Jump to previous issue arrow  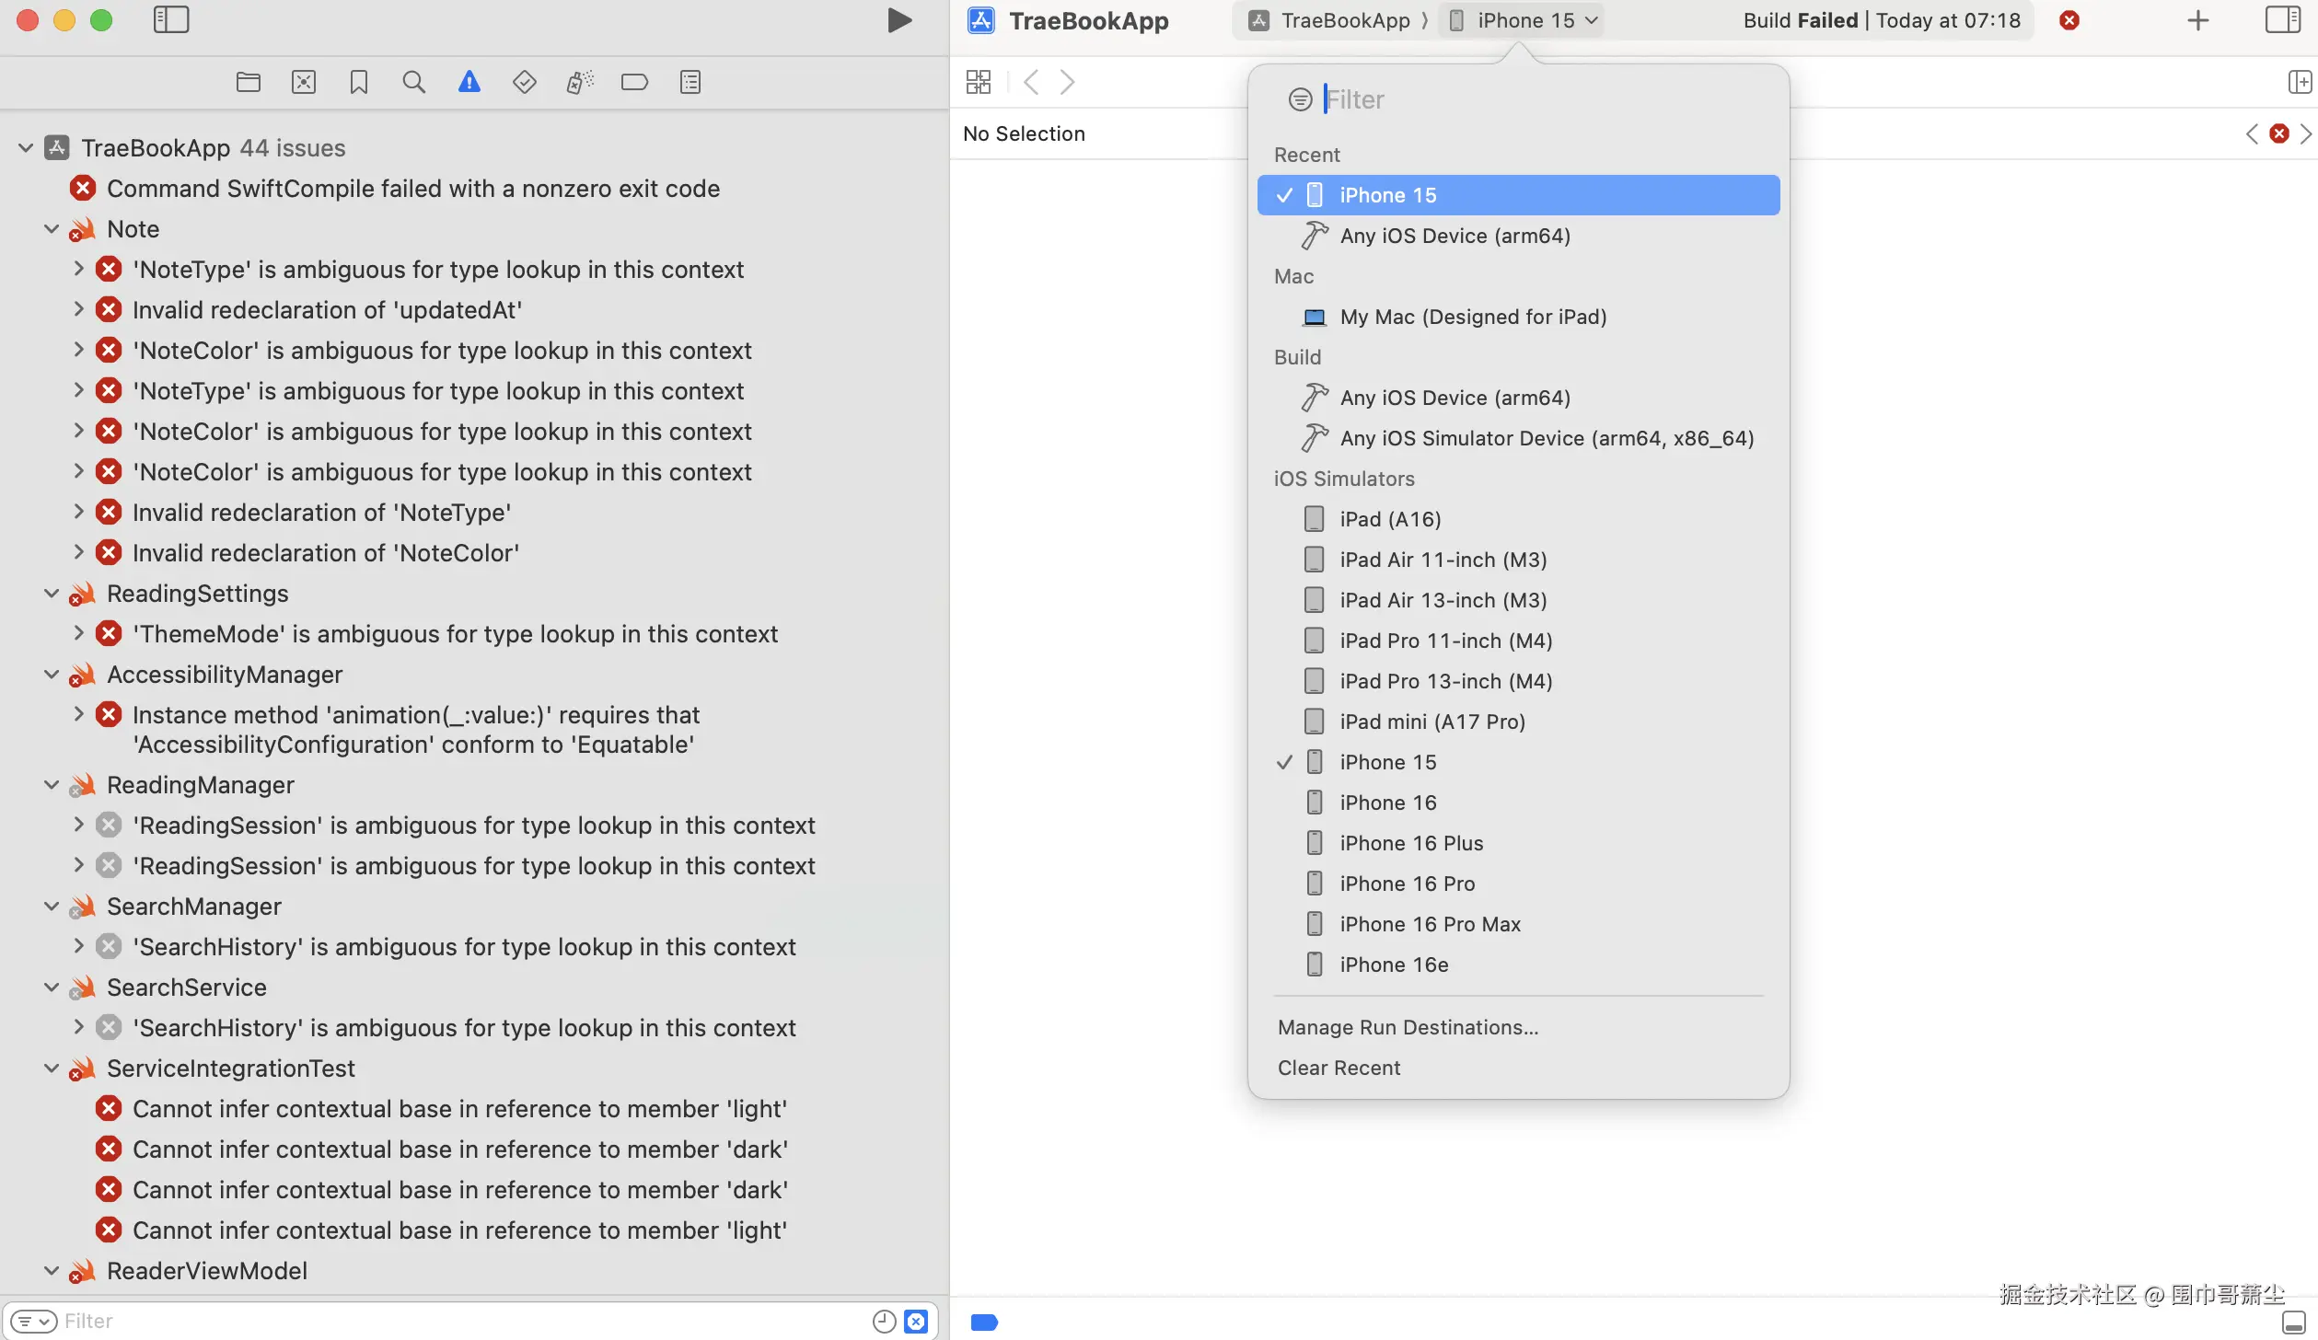[2252, 134]
